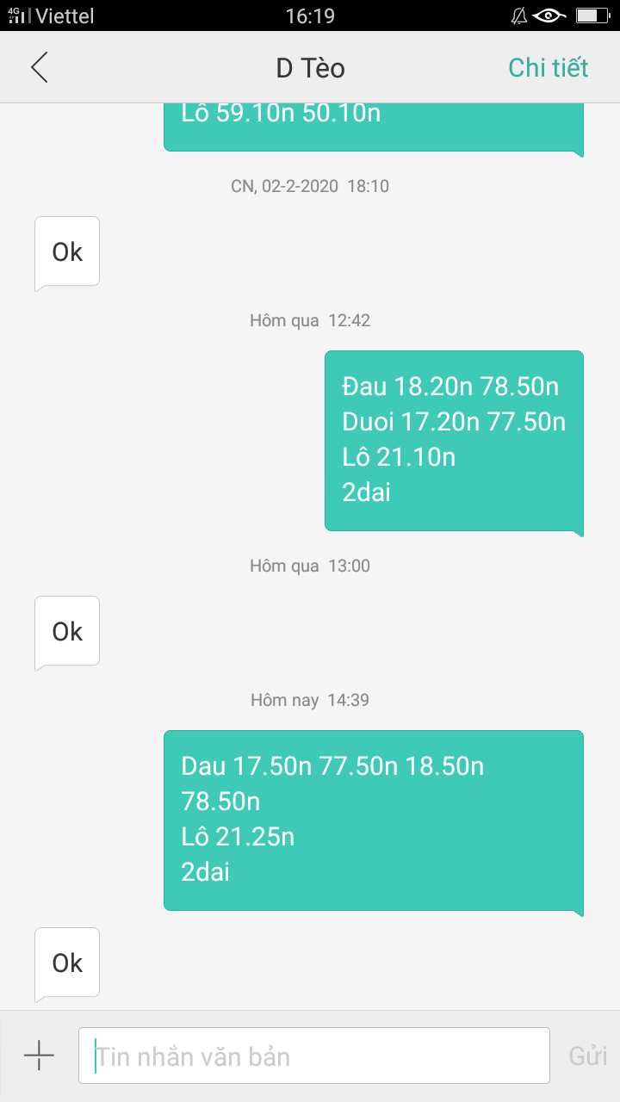The height and width of the screenshot is (1102, 620).
Task: Tap the muted bell status icon
Action: 519,15
